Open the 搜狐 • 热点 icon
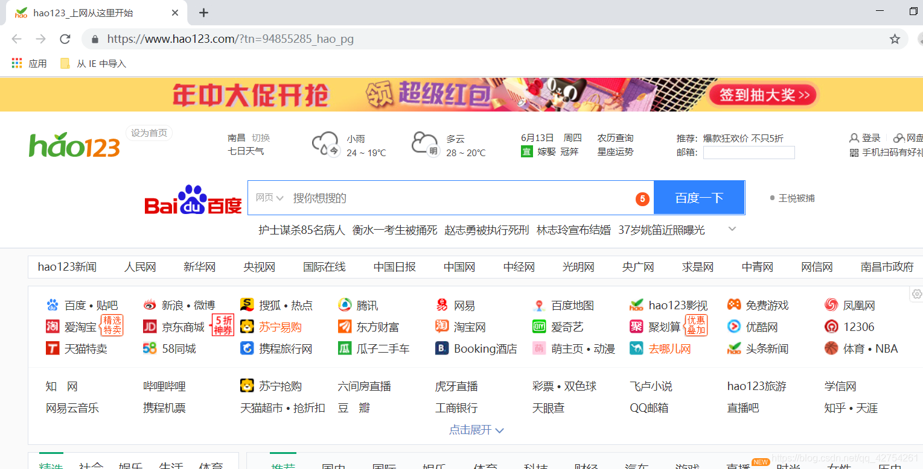The image size is (923, 469). pos(247,305)
